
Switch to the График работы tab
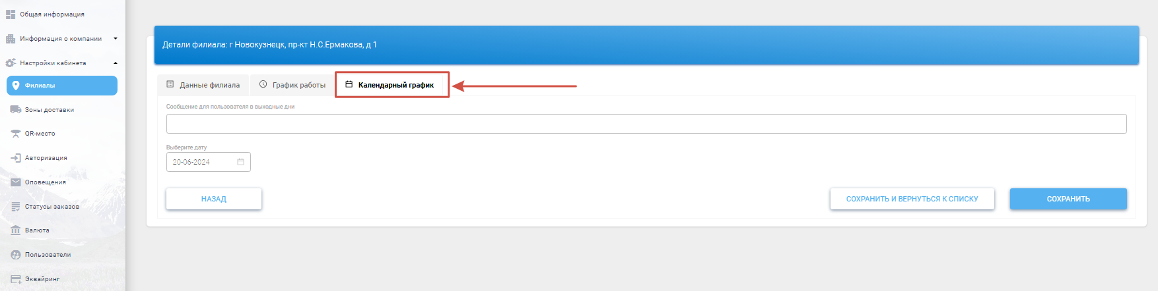tap(292, 85)
